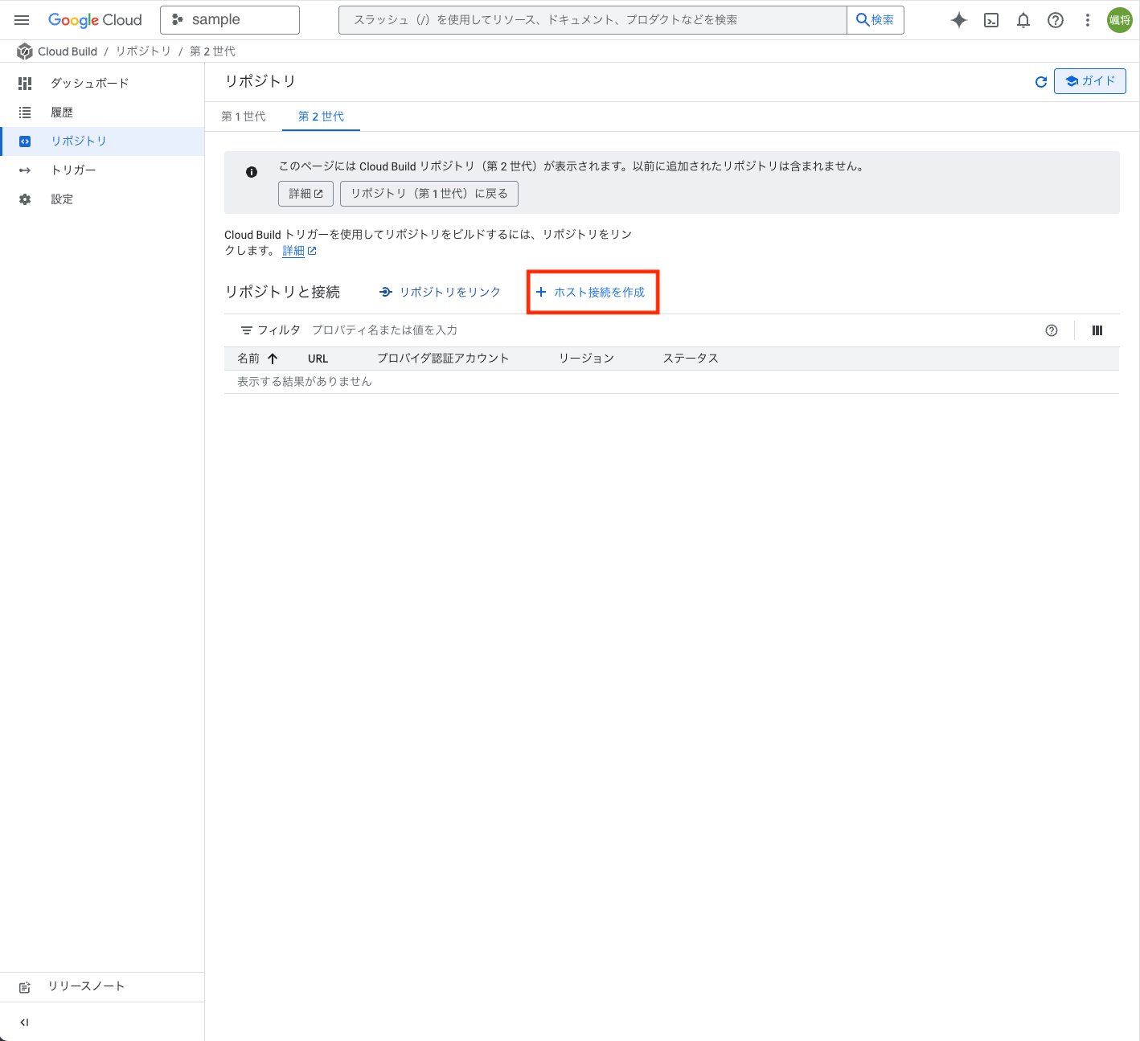This screenshot has width=1140, height=1041.
Task: Click the トリガー trigger arrow icon
Action: pyautogui.click(x=25, y=170)
